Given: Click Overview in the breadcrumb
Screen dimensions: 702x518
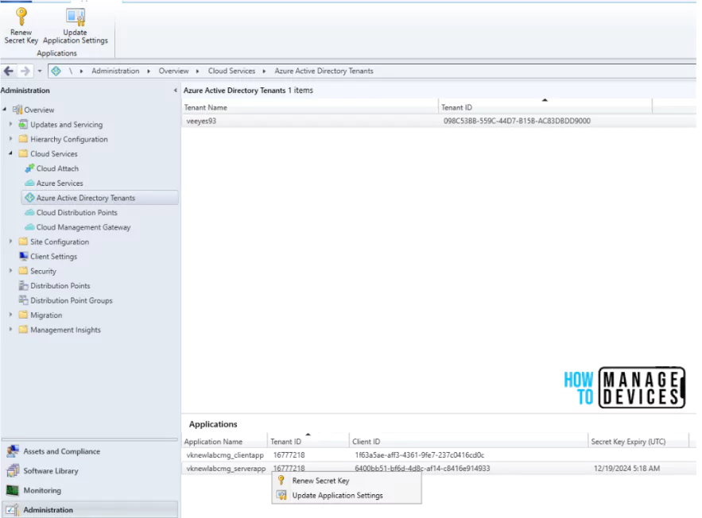Looking at the screenshot, I should pyautogui.click(x=173, y=71).
